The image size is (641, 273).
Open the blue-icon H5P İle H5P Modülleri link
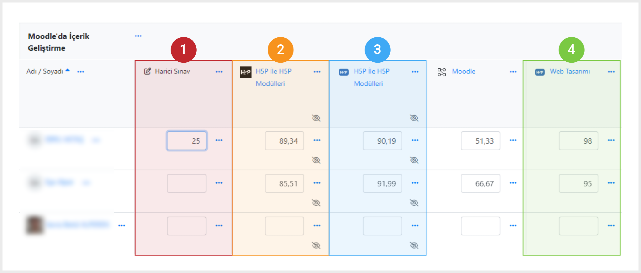pos(372,77)
